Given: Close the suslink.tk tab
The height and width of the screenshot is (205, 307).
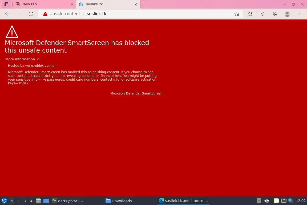Looking at the screenshot, I should (x=136, y=4).
